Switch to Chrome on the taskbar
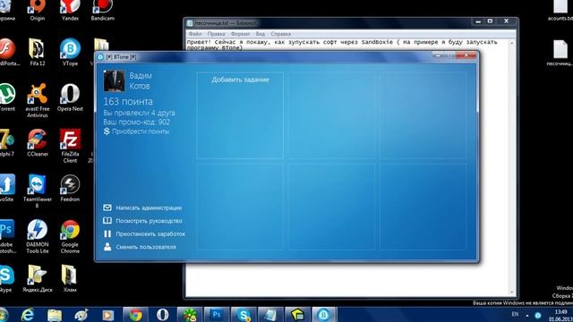Viewport: 573px width, 322px height. pos(135,315)
